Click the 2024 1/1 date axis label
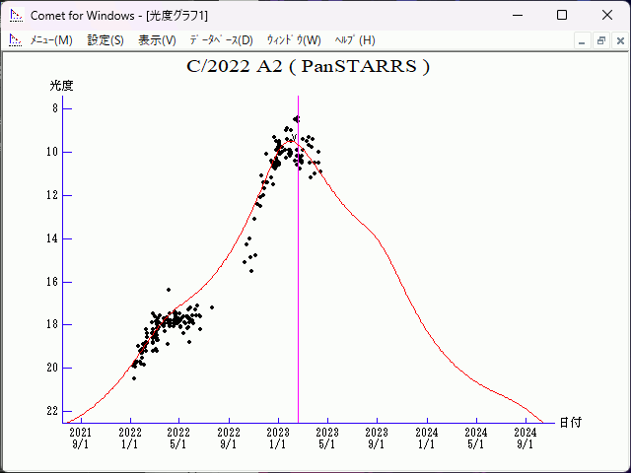 pyautogui.click(x=427, y=438)
